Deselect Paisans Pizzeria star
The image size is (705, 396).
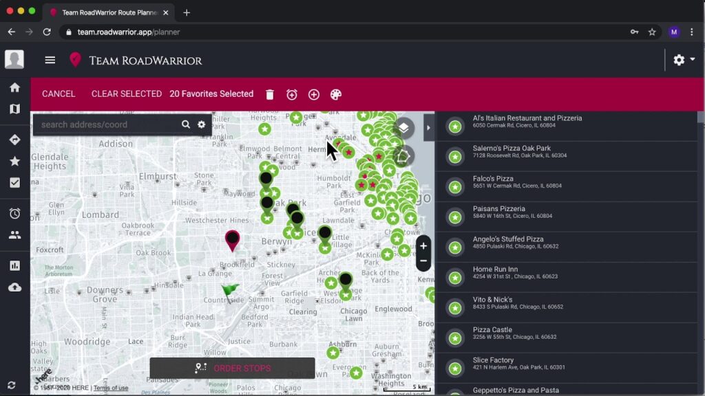coord(455,217)
